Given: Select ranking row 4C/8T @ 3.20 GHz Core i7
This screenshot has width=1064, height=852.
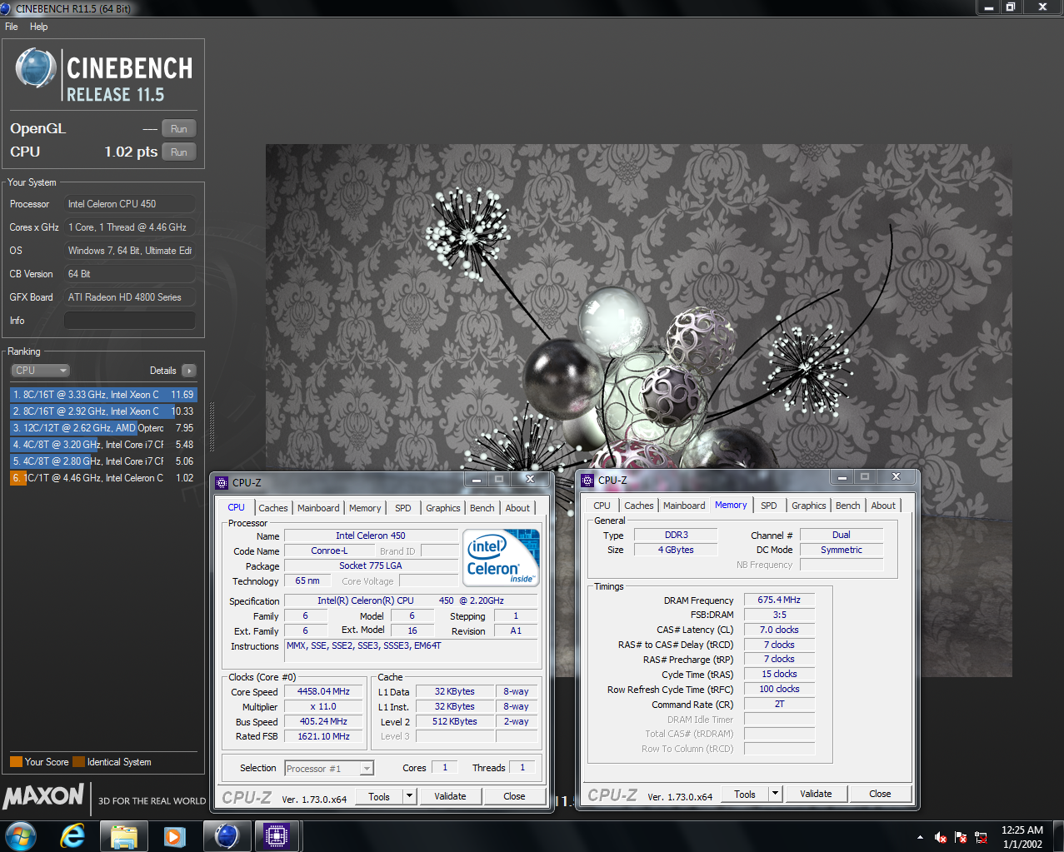Looking at the screenshot, I should click(103, 445).
